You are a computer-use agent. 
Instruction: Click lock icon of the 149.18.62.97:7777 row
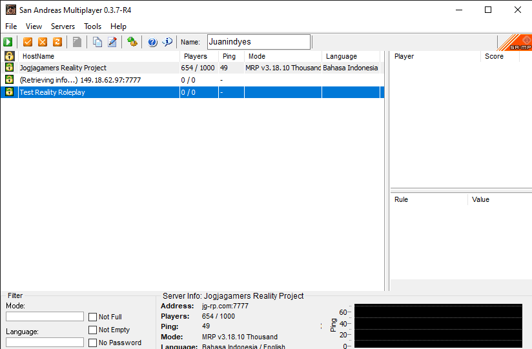tap(9, 80)
